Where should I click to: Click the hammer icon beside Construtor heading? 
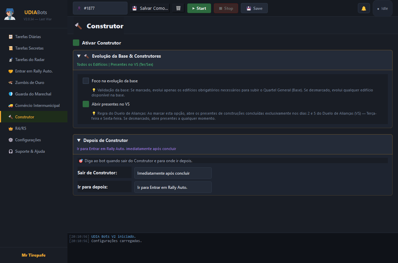point(78,26)
